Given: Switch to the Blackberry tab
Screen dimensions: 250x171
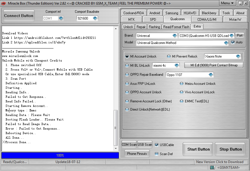Looking at the screenshot, I should click(x=209, y=13).
